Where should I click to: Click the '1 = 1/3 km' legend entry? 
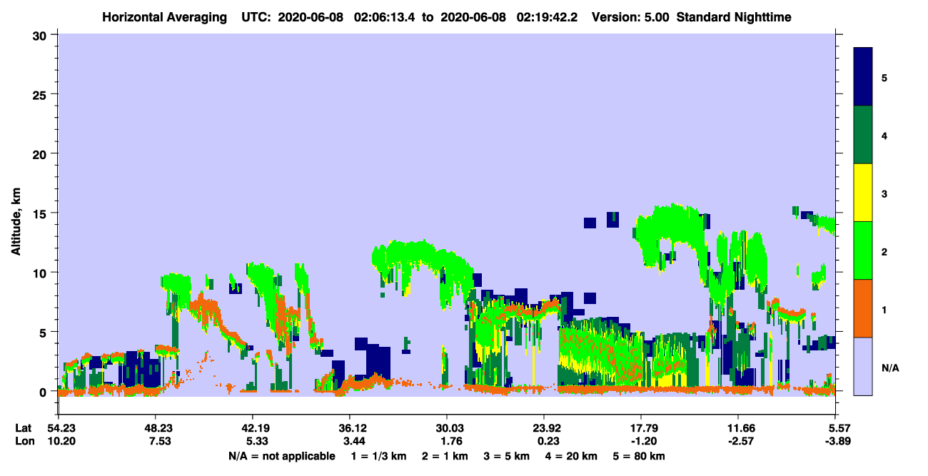(x=378, y=456)
